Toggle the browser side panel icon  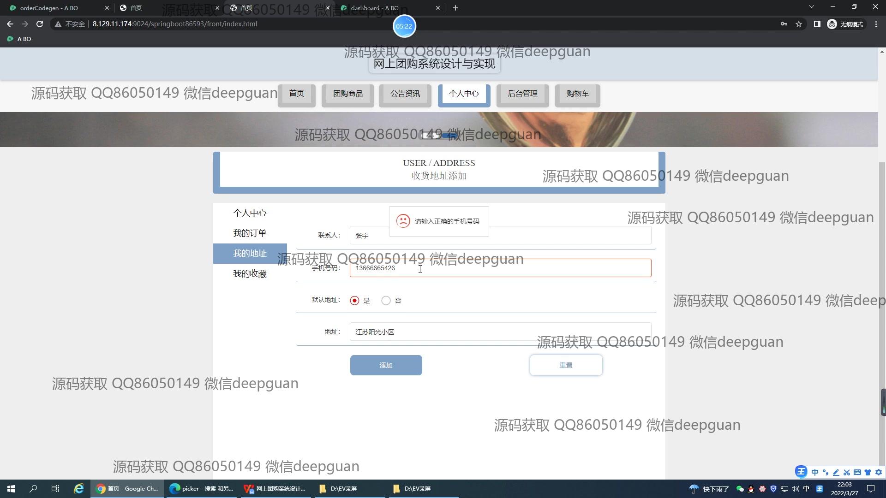pos(817,24)
